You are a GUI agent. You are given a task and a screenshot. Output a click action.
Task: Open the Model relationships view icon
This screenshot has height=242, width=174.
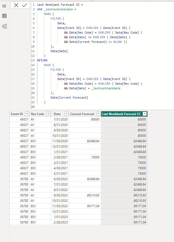4,26
